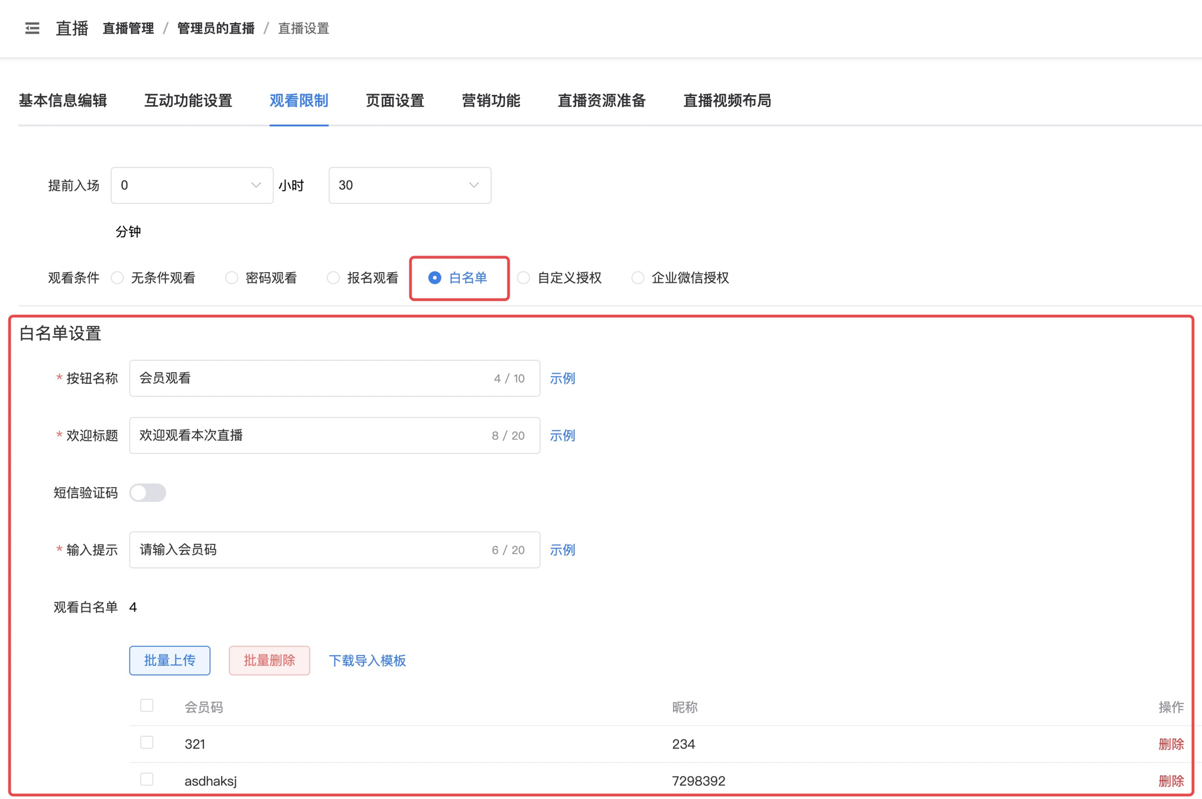Delete the asdhaksj whitelist row

pos(1170,781)
